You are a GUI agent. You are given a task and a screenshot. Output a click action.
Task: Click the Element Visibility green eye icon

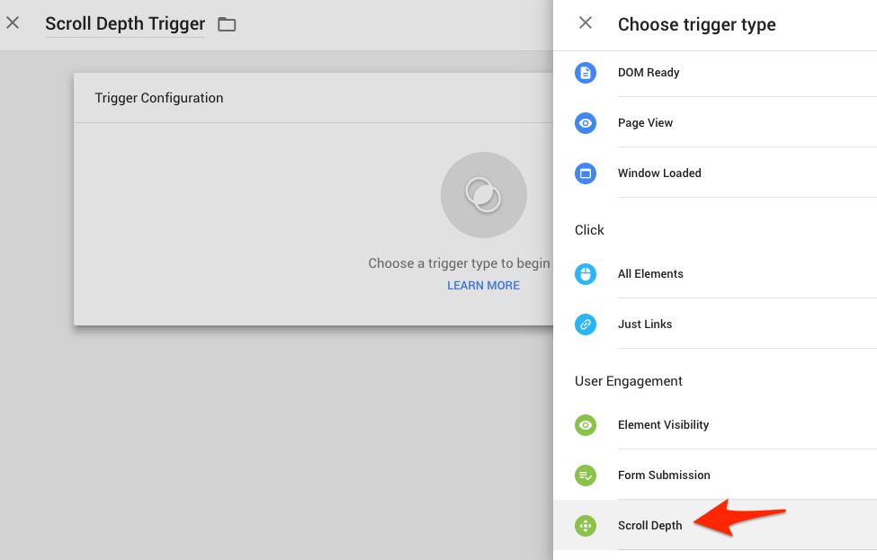click(585, 425)
